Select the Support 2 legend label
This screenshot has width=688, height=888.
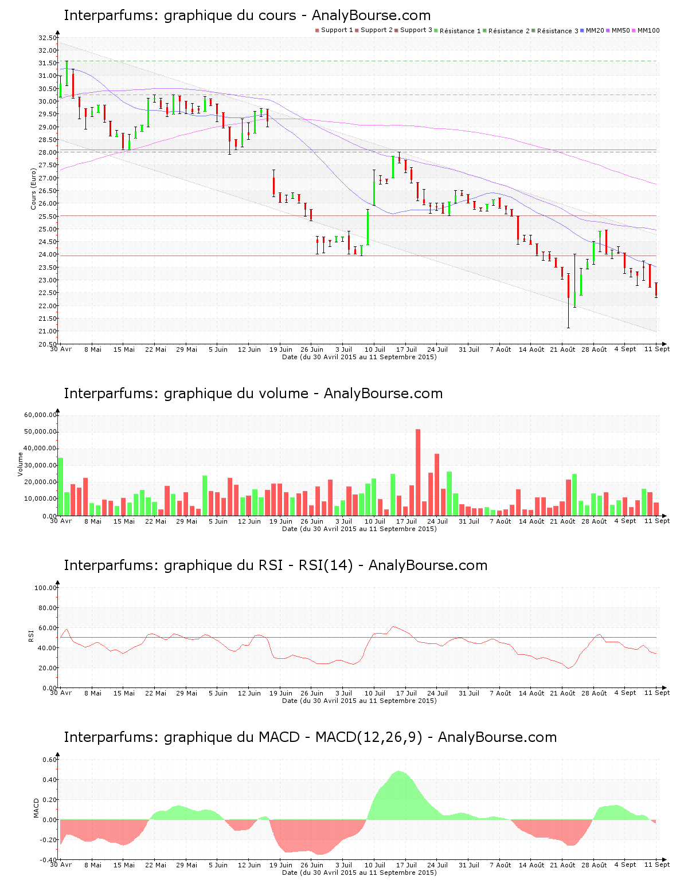377,30
